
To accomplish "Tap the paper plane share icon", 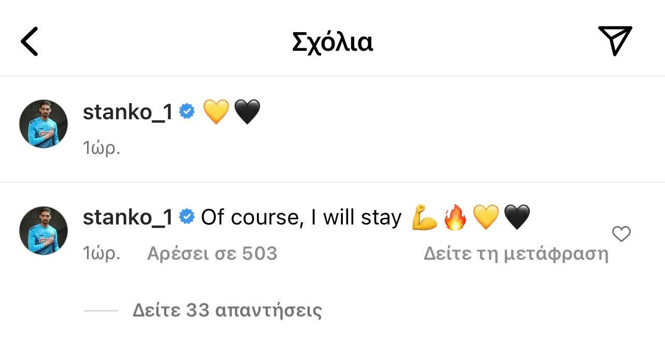I will coord(615,40).
